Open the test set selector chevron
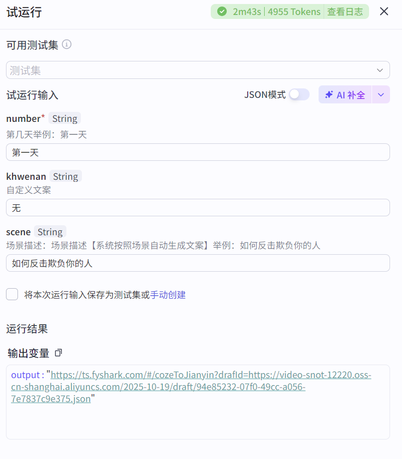Image resolution: width=402 pixels, height=459 pixels. tap(379, 70)
